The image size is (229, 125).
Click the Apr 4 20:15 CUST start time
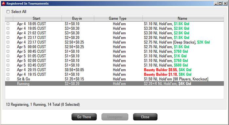click(31, 70)
